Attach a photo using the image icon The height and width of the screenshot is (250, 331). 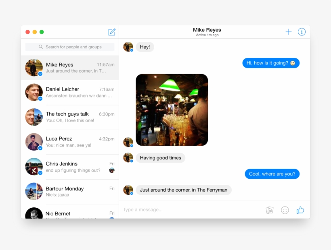270,210
